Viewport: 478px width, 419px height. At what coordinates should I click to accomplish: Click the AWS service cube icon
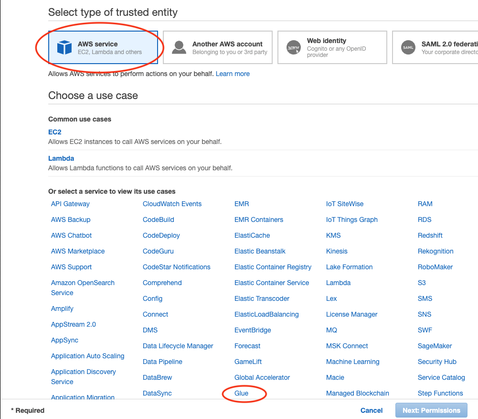point(64,47)
